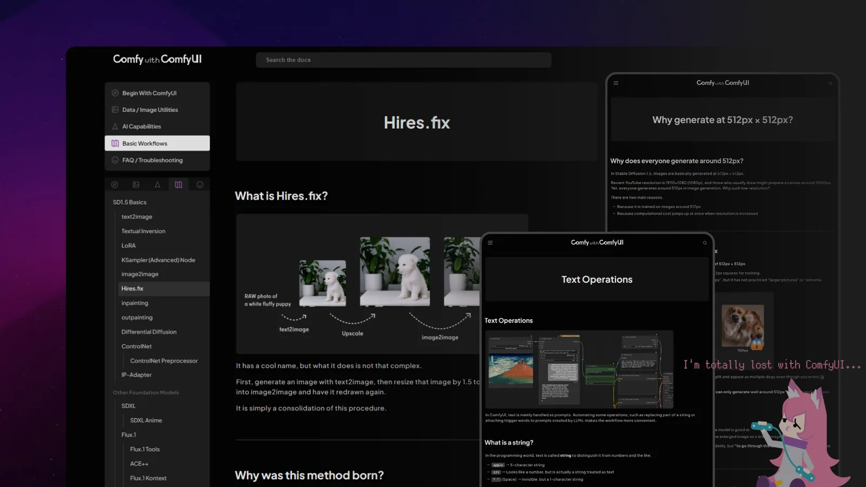Click the logo in the Text Operations window
The width and height of the screenshot is (866, 487).
pyautogui.click(x=597, y=242)
